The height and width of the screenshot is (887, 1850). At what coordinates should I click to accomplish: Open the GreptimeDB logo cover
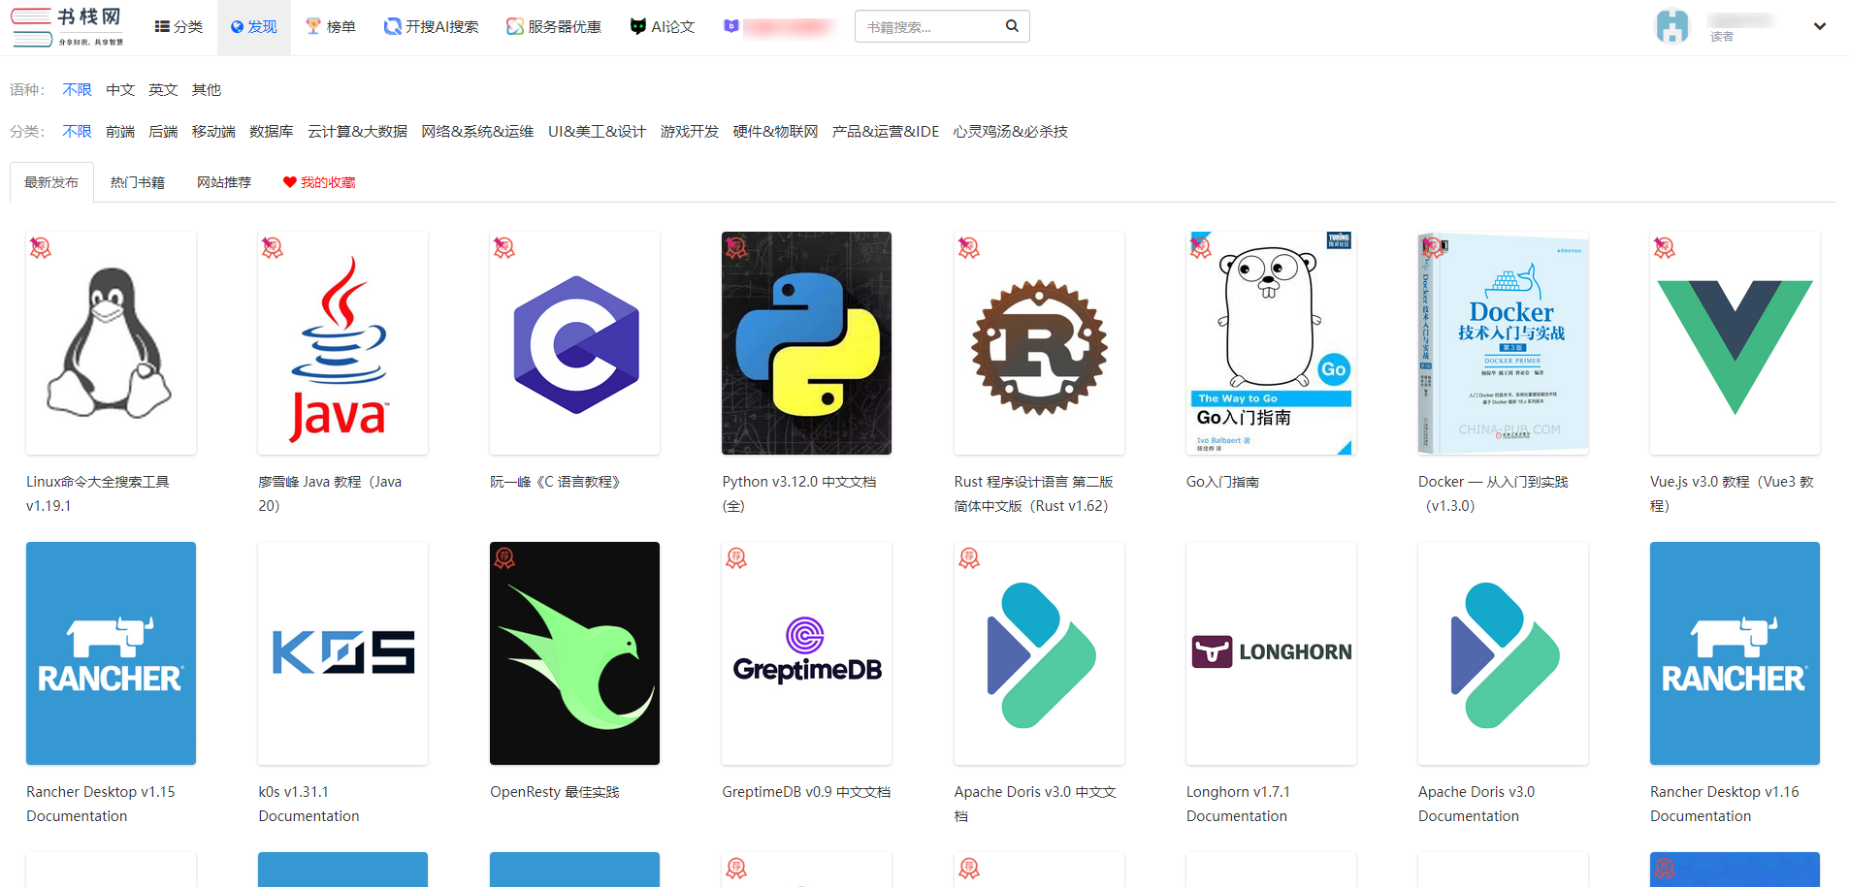[x=806, y=653]
